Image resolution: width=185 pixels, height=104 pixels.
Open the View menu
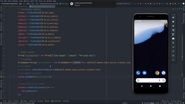[x=10, y=1]
